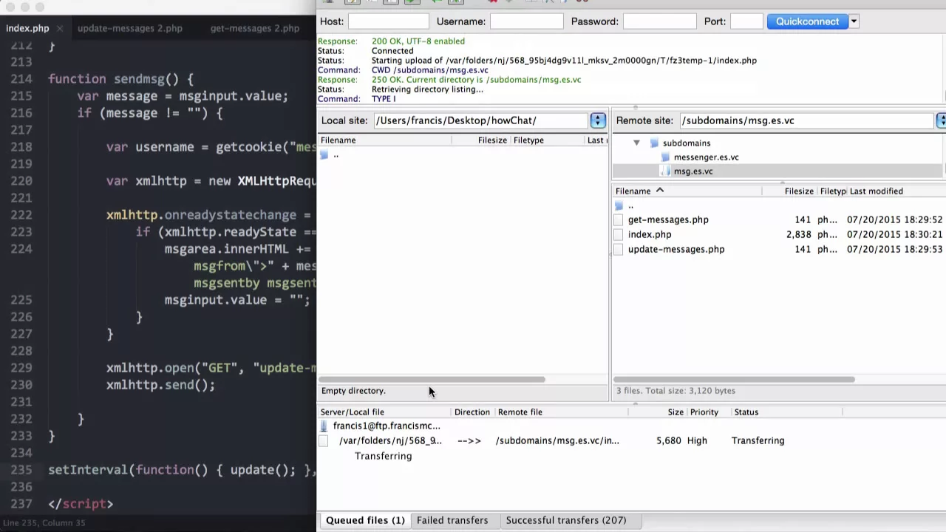Click the get-messages.php file icon
The width and height of the screenshot is (946, 532).
click(619, 219)
